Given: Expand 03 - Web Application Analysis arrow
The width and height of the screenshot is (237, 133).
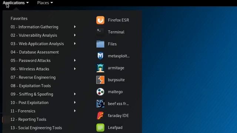Looking at the screenshot, I should (x=75, y=44).
